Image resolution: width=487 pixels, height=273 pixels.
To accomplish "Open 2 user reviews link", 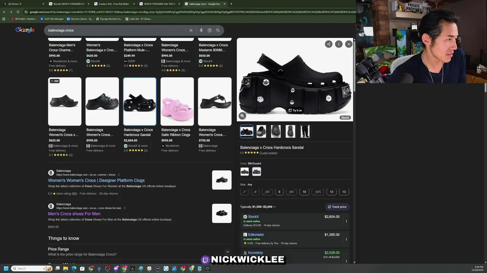I will click(269, 153).
